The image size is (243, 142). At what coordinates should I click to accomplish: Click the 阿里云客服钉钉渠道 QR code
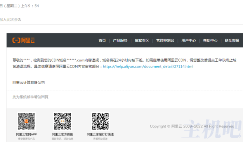tap(100, 121)
